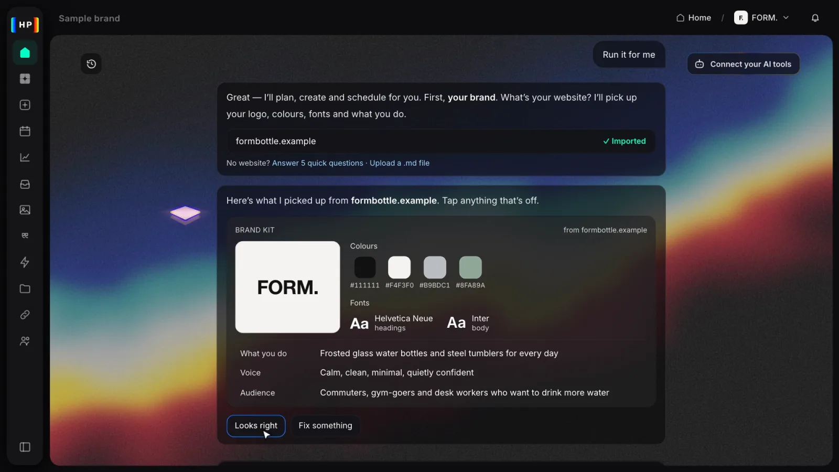Screen dimensions: 839x472
Task: Click the FORM. logo thumbnail
Action: pyautogui.click(x=287, y=287)
